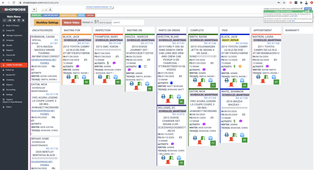Open RAYMI@SHOPBOSS.NET email link

click(x=44, y=60)
